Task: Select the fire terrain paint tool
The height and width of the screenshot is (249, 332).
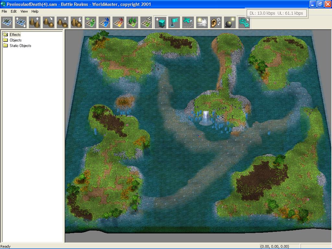Action: [x=118, y=22]
